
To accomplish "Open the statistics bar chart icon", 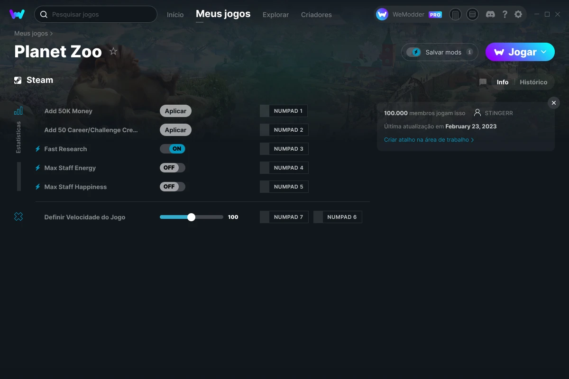I will tap(18, 111).
